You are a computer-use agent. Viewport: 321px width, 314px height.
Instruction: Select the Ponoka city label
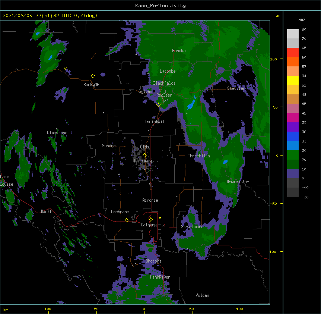[x=179, y=51]
